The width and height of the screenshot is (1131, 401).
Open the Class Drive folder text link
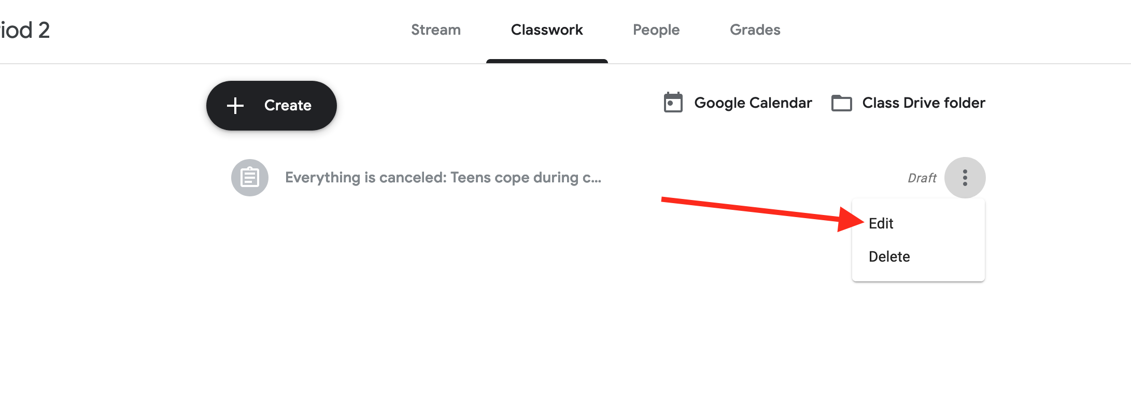tap(924, 103)
